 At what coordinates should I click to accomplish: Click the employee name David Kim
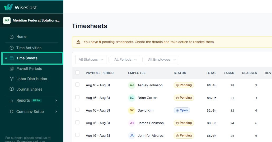pyautogui.click(x=145, y=110)
